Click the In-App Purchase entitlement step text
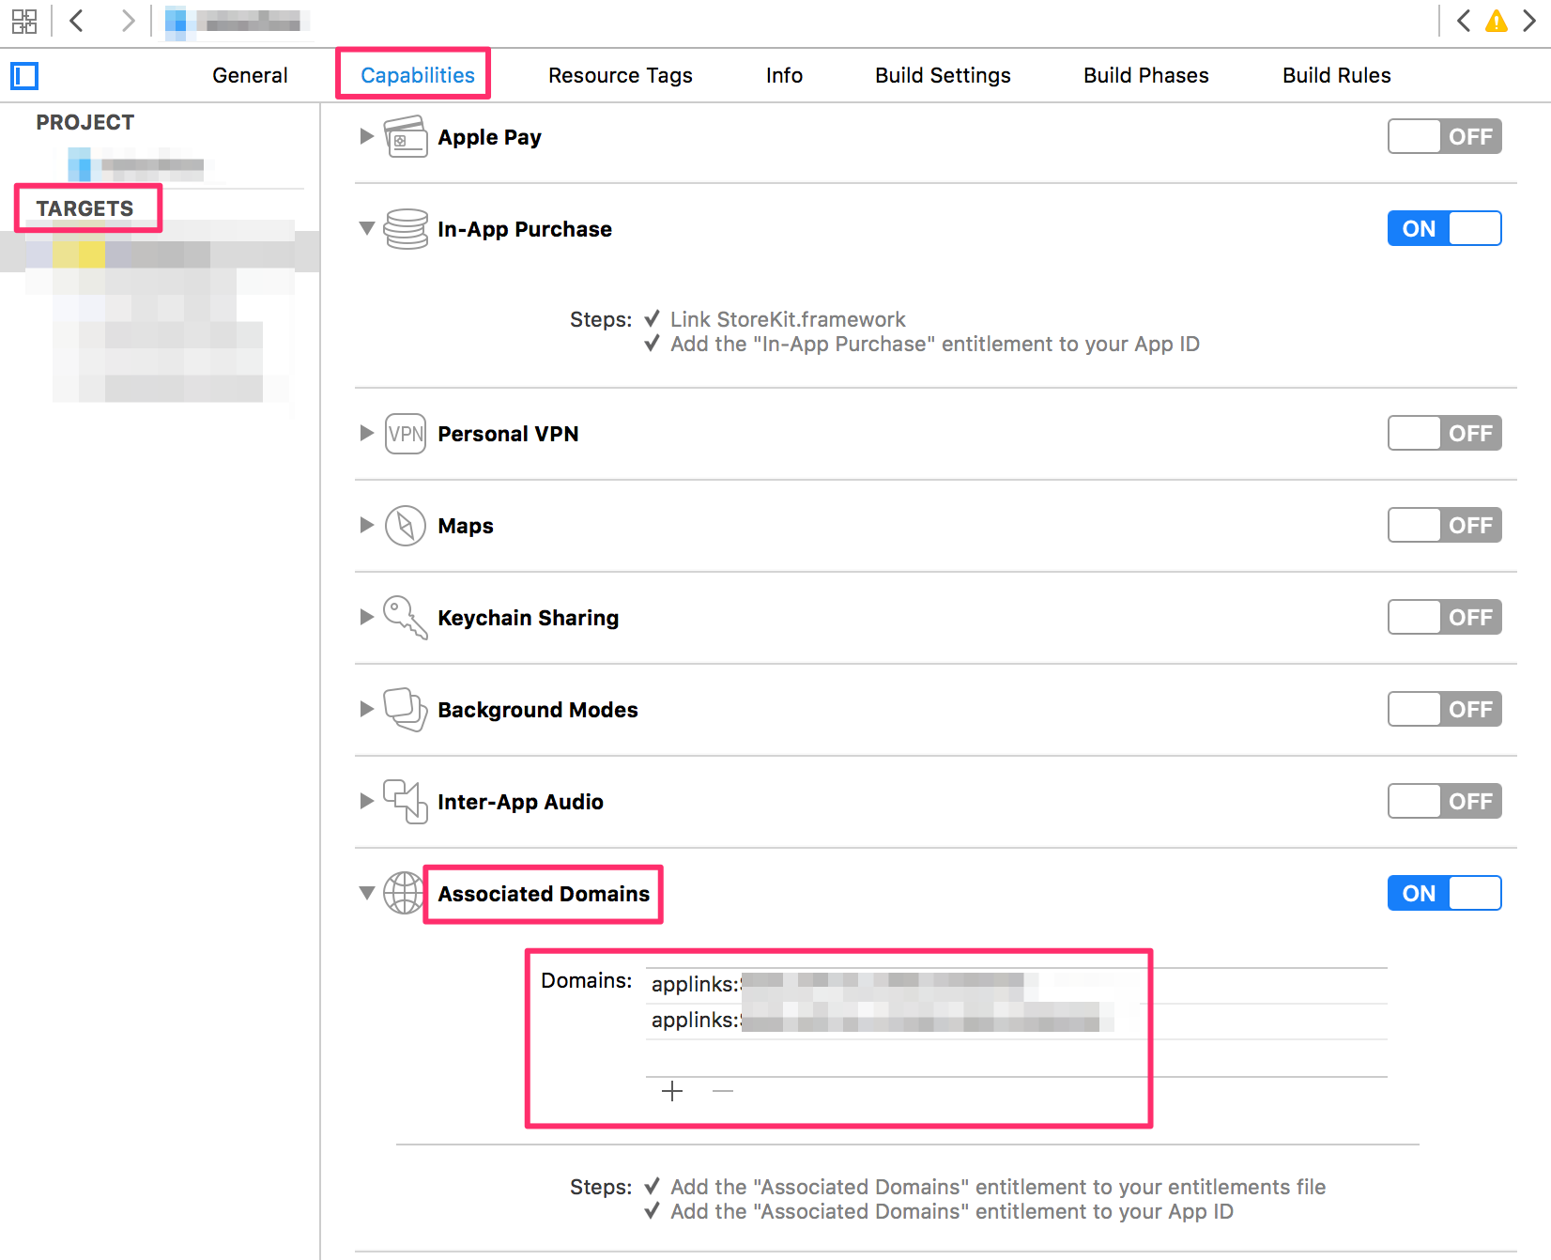 [935, 345]
